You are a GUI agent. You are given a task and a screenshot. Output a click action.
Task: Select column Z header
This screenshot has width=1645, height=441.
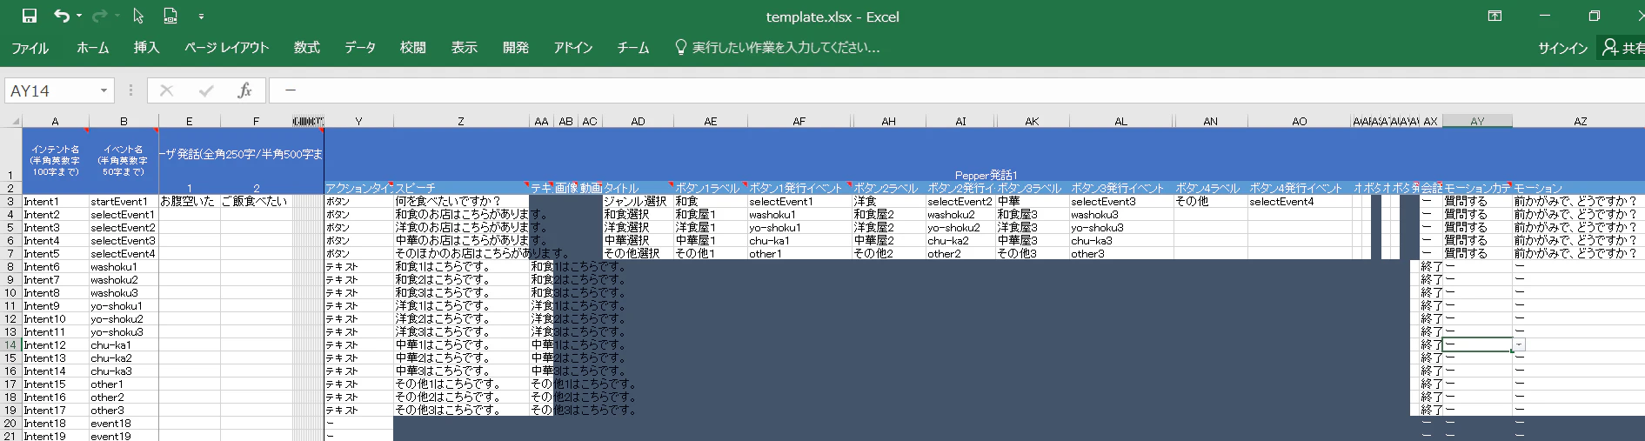(x=460, y=121)
